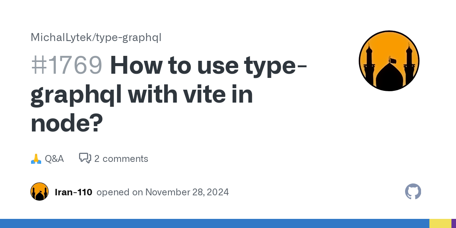Click the title line 'How to use type-'

click(x=209, y=65)
